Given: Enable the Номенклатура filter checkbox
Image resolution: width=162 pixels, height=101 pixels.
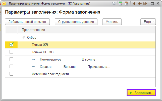Looking at the screenshot, I should tap(11, 59).
